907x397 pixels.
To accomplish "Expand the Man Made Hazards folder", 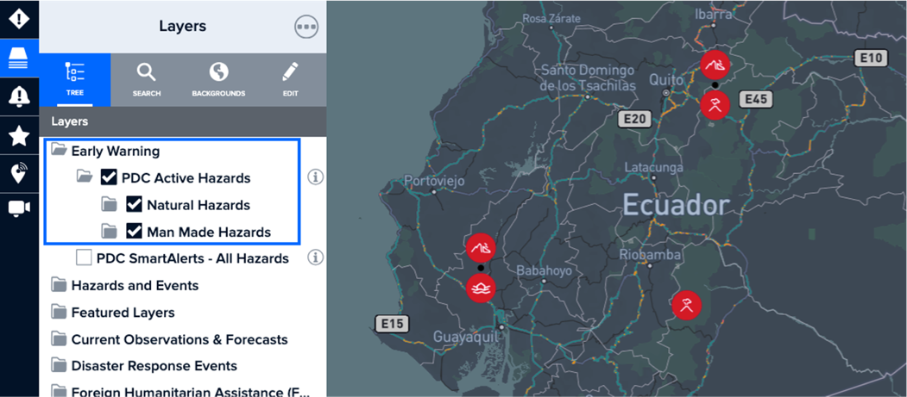I will point(110,232).
